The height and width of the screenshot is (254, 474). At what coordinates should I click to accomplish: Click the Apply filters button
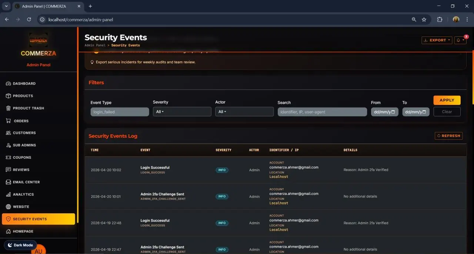pos(447,100)
